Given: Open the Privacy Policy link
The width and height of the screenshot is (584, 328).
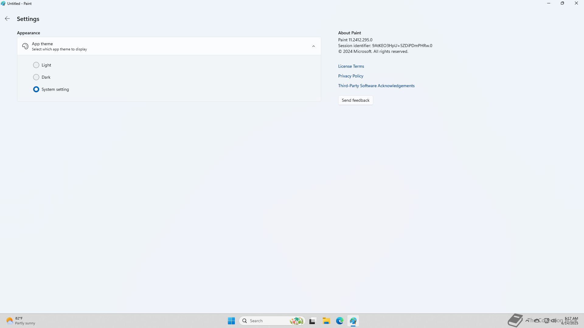Looking at the screenshot, I should [x=350, y=76].
